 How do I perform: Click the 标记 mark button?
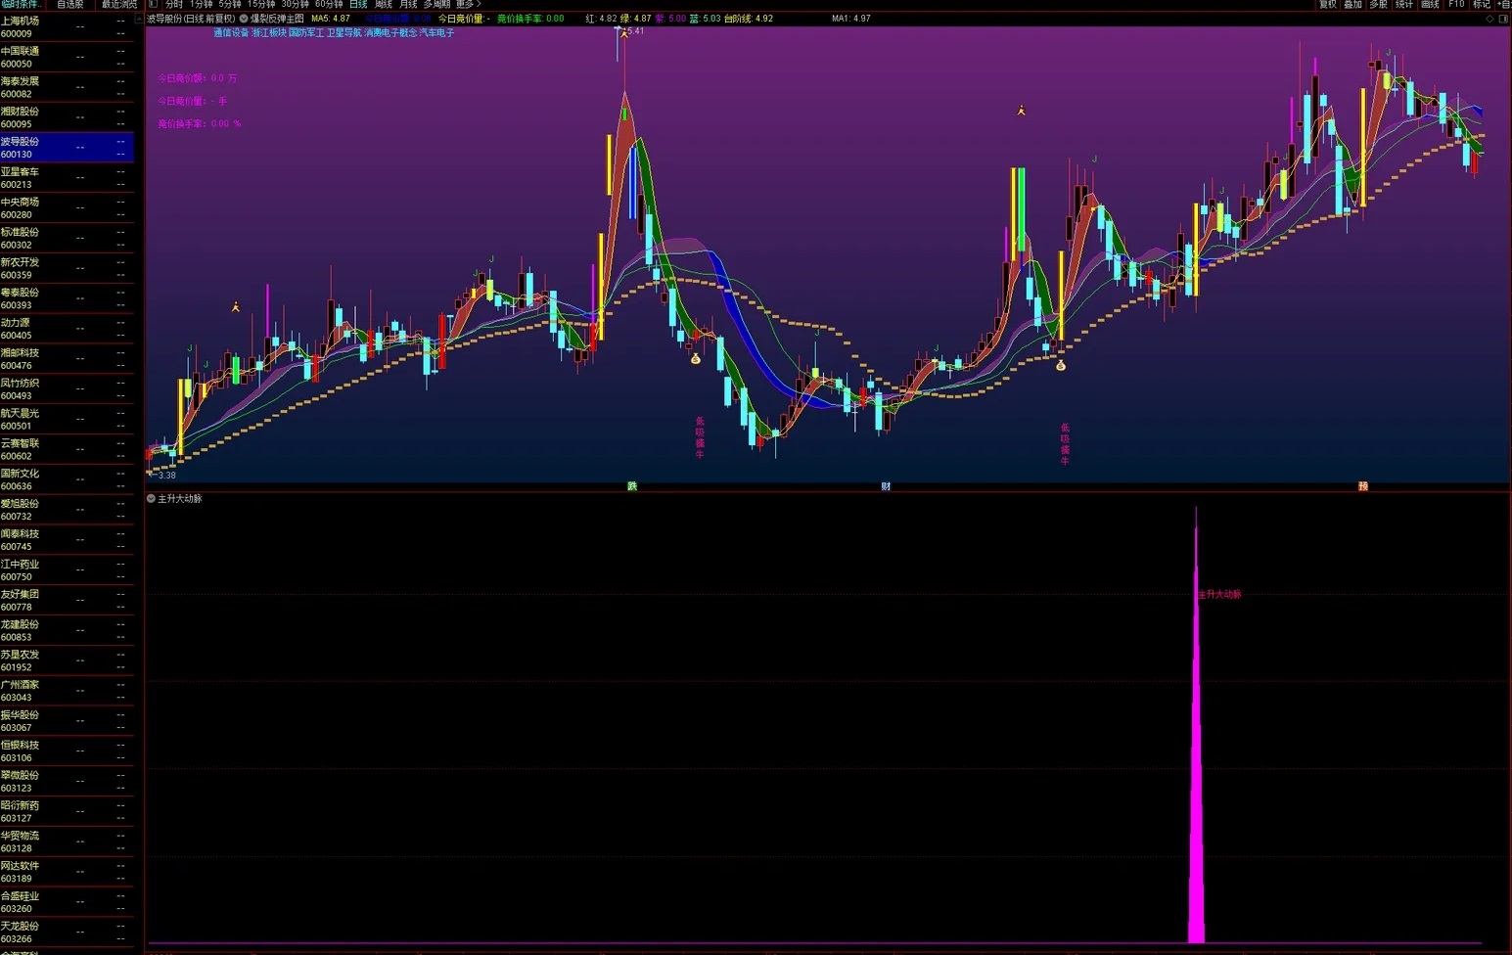tap(1482, 5)
